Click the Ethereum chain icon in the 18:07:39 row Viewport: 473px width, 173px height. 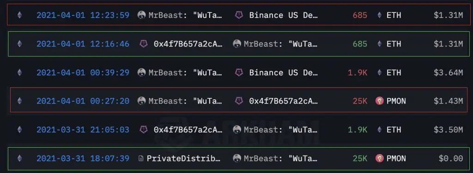coord(19,158)
